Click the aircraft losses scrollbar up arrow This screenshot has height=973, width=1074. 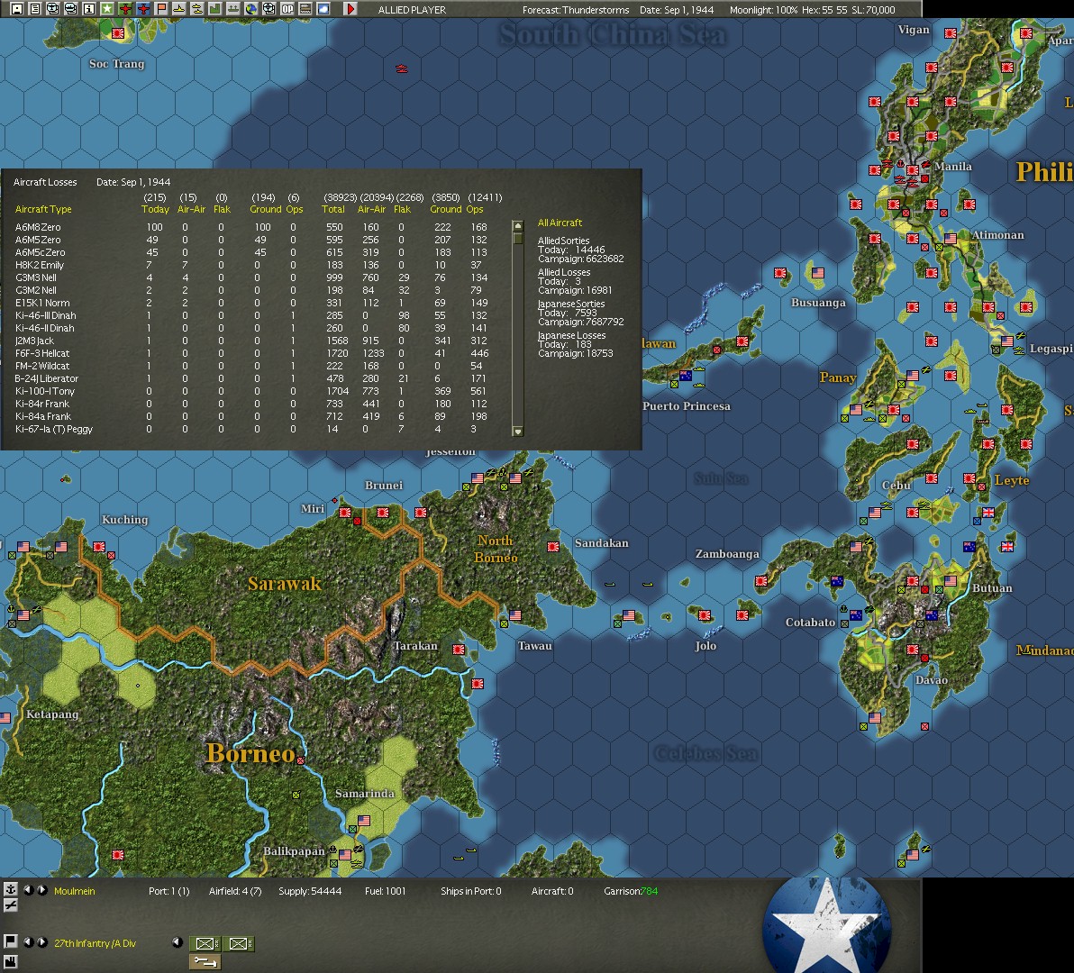pos(518,225)
